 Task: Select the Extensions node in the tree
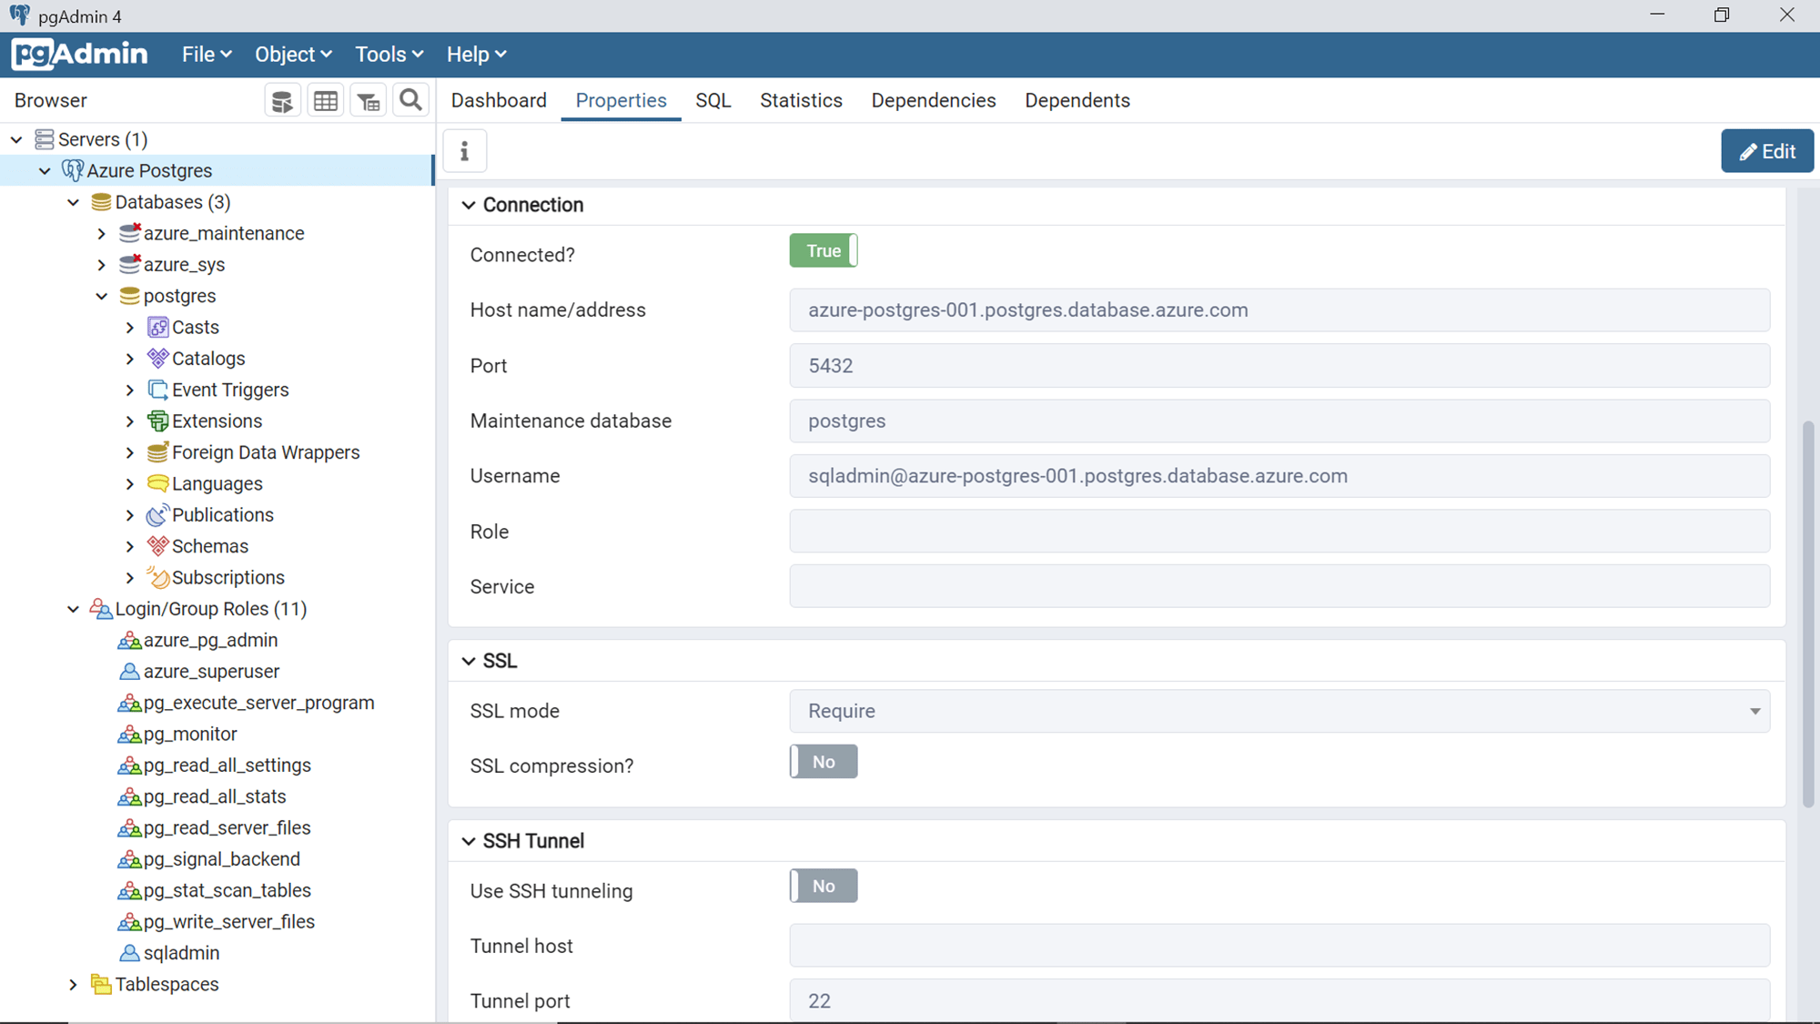tap(217, 421)
